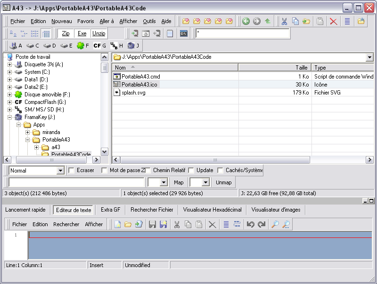Open the notepad icon in second toolbar
The image size is (377, 284).
(170, 33)
